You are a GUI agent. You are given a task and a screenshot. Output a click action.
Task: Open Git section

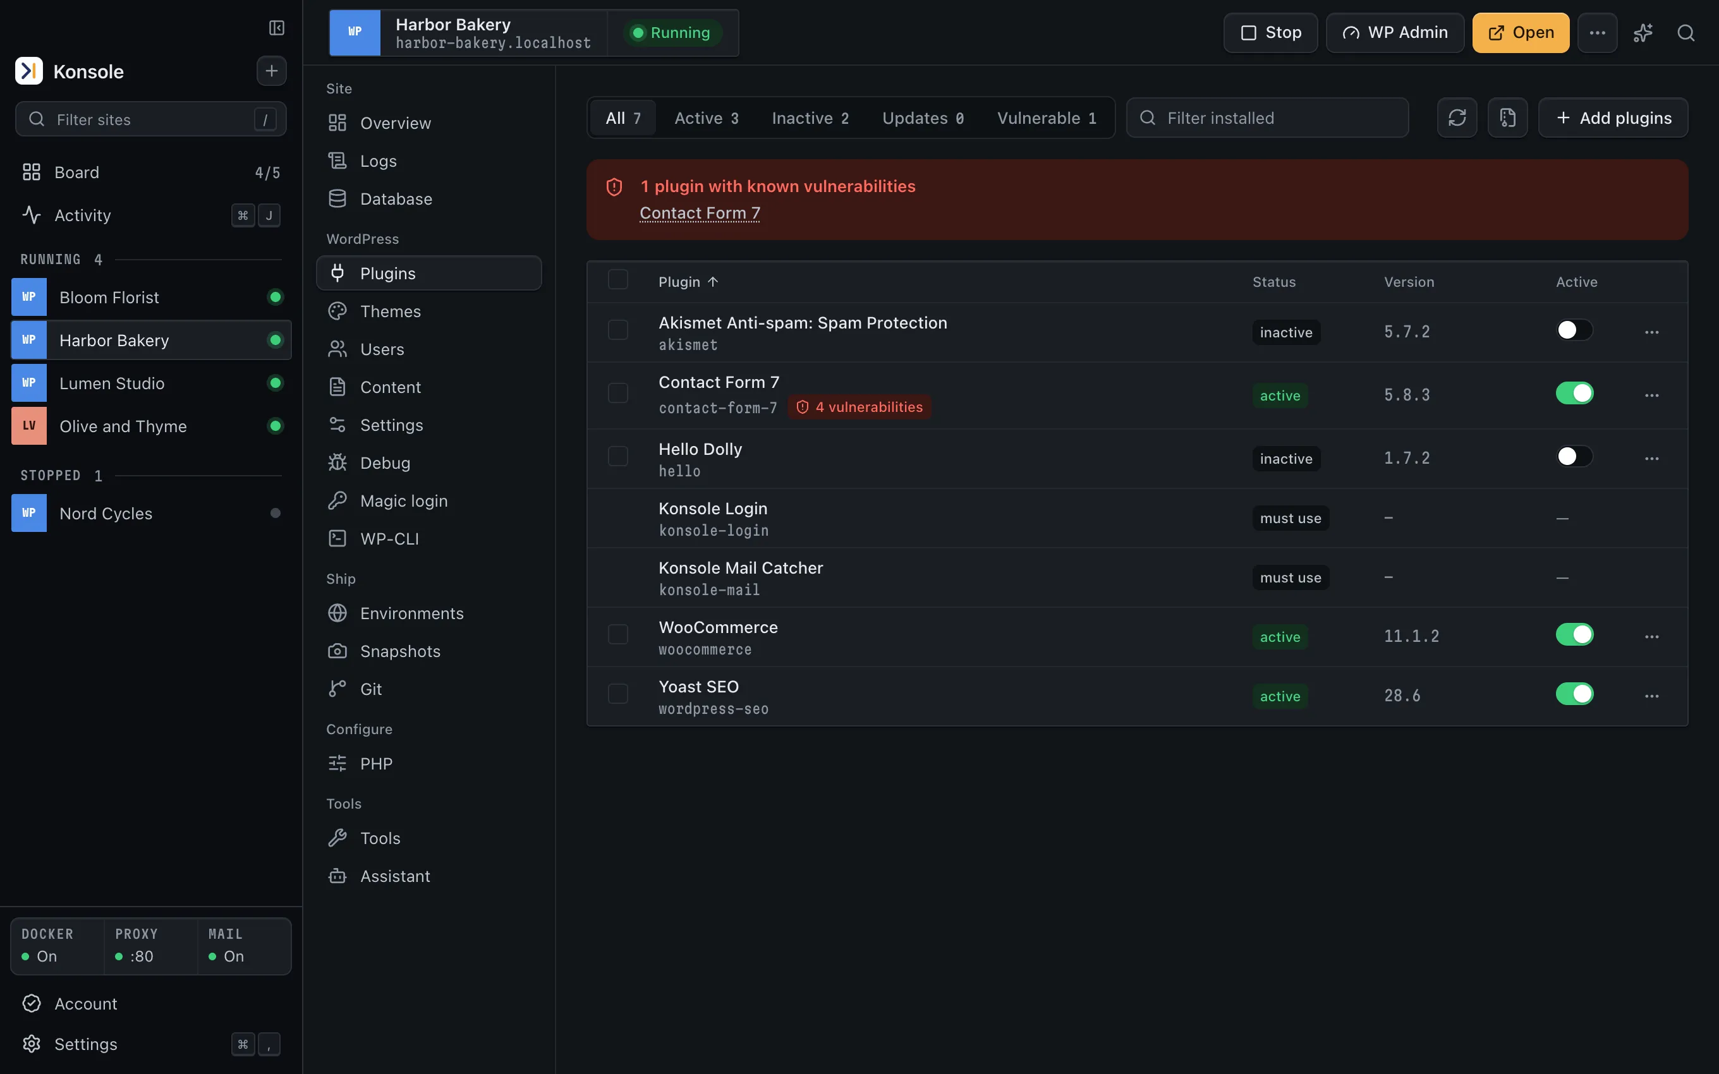pyautogui.click(x=428, y=689)
